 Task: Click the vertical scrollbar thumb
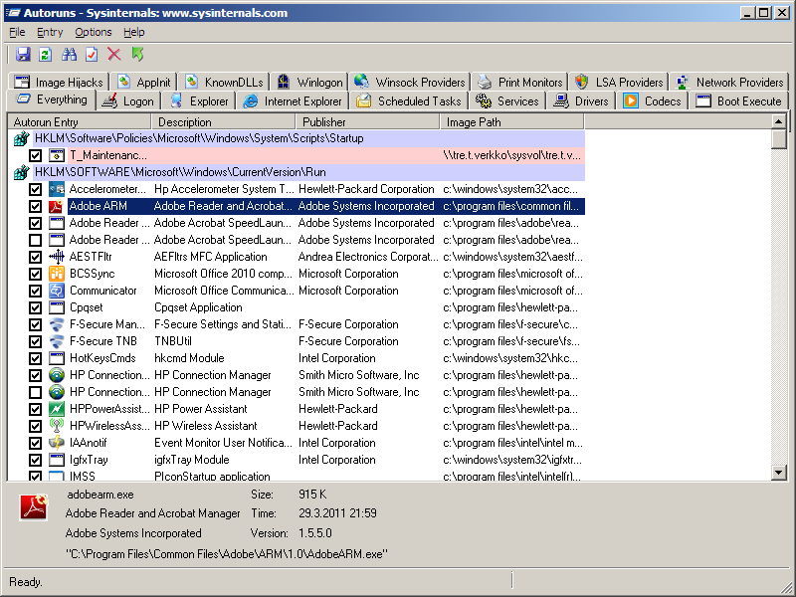[x=778, y=138]
